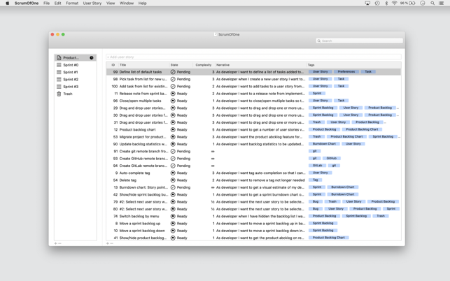Select Sprint #2 in sidebar
Image resolution: width=450 pixels, height=281 pixels.
click(75, 80)
